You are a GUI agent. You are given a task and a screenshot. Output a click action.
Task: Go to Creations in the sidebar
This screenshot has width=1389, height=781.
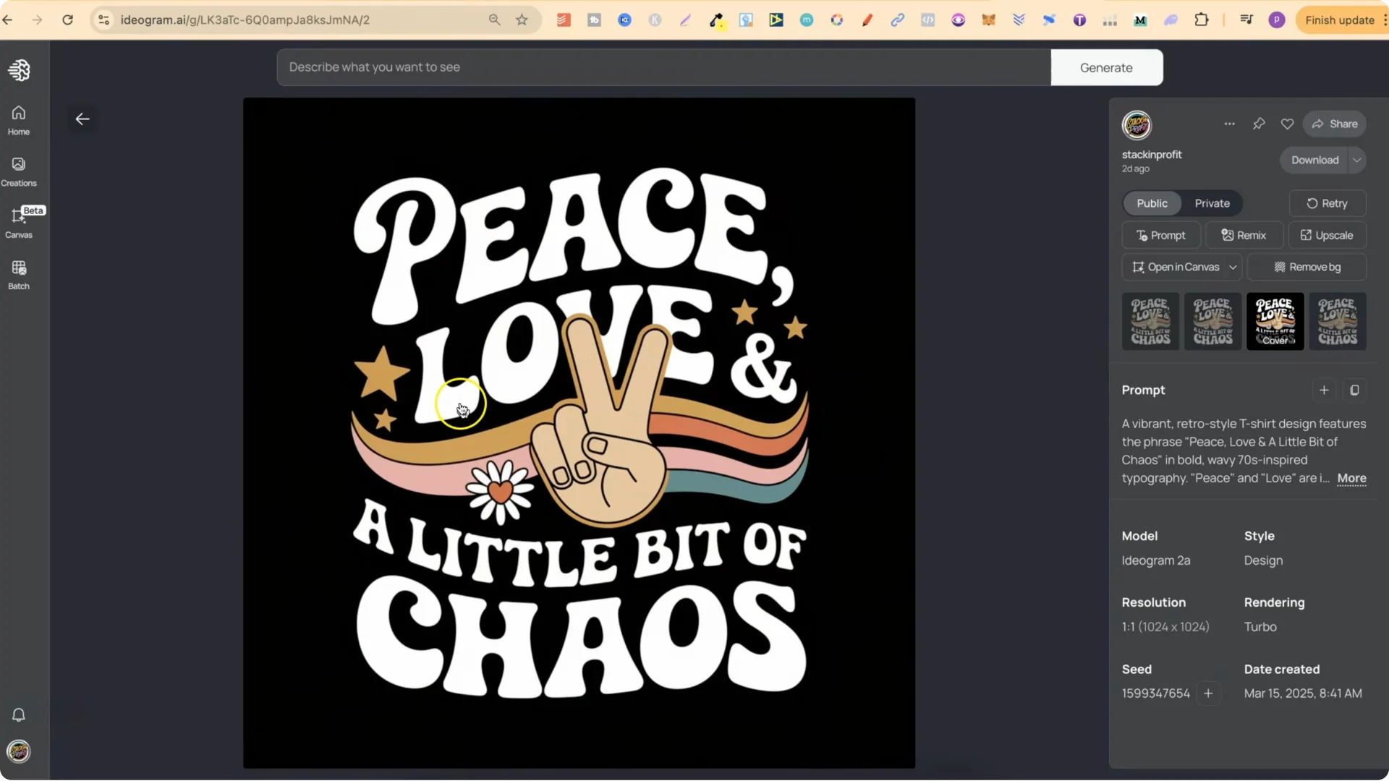[x=18, y=171]
